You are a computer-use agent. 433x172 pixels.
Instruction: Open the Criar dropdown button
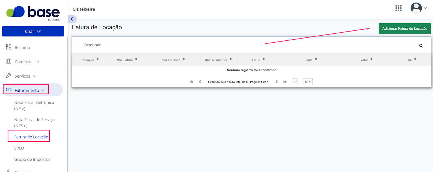click(x=33, y=31)
